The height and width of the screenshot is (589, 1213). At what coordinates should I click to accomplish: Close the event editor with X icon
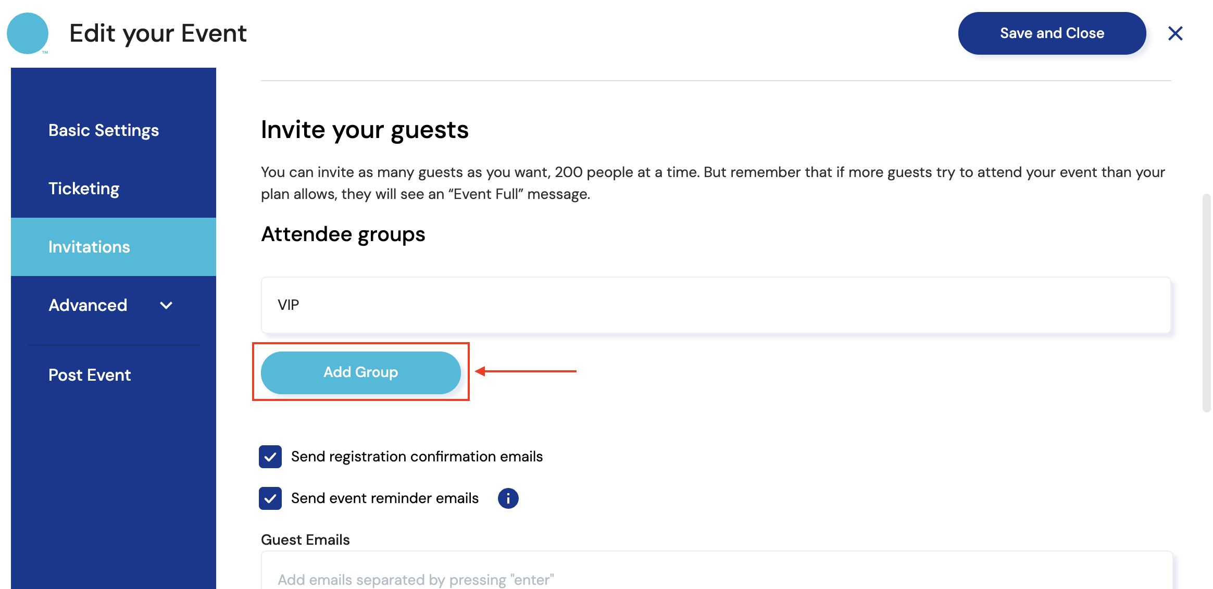[1175, 33]
